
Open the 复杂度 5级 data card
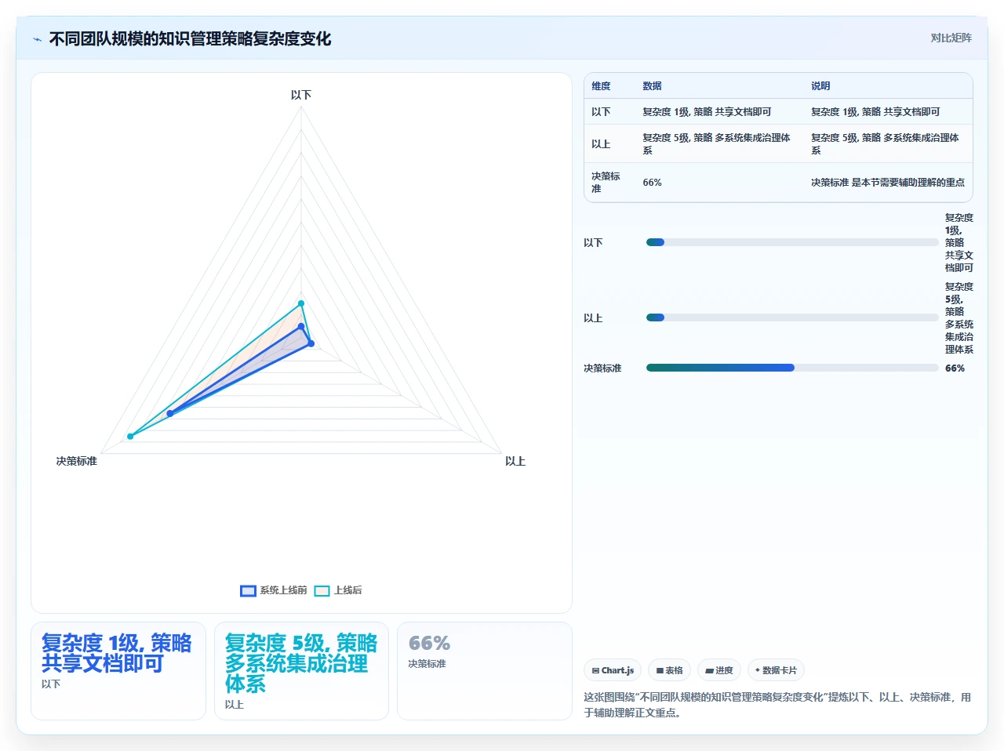click(x=301, y=671)
